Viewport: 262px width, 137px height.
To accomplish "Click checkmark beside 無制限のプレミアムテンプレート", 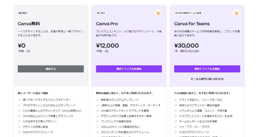I will [97, 100].
